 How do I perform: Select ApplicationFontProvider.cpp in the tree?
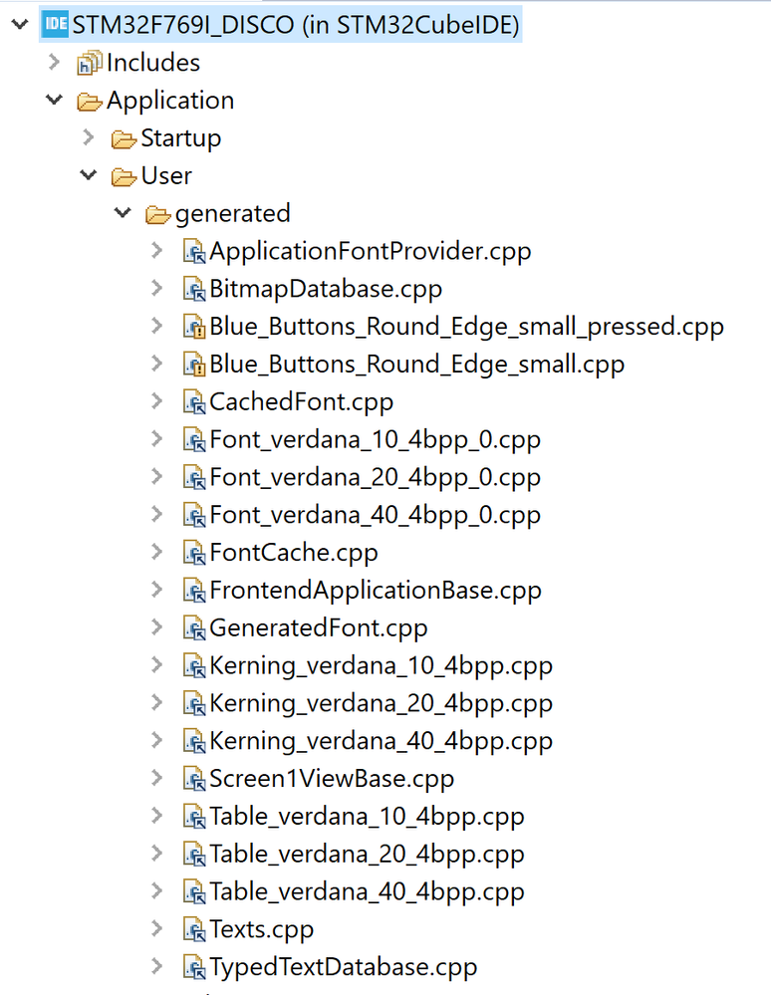[x=370, y=251]
